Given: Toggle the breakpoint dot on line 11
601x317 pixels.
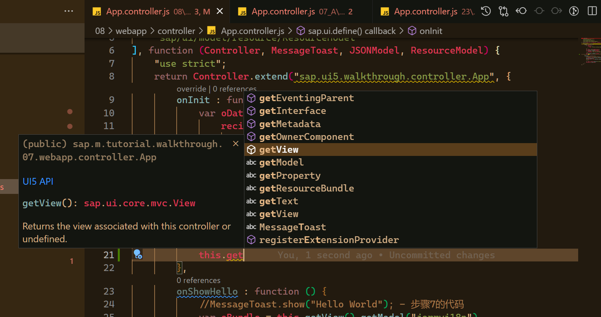Looking at the screenshot, I should [x=70, y=126].
